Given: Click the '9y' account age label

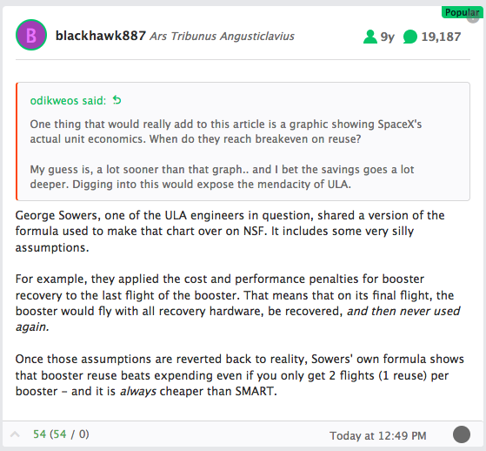Looking at the screenshot, I should click(388, 37).
